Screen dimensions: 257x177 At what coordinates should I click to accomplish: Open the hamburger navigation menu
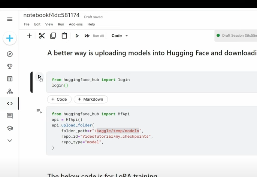click(10, 19)
